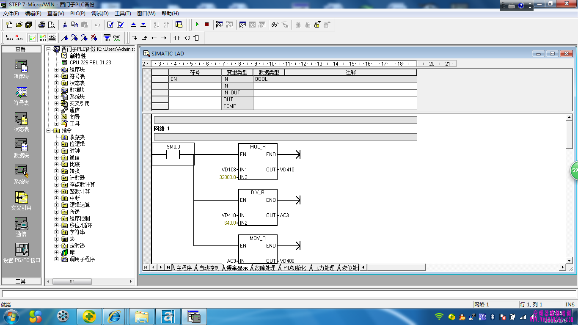
Task: Toggle symbol information table icon
Action: click(x=52, y=38)
